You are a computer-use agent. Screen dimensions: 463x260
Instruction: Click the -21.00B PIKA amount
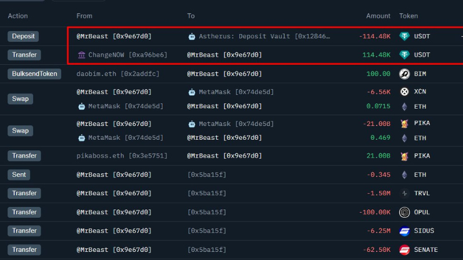[377, 124]
